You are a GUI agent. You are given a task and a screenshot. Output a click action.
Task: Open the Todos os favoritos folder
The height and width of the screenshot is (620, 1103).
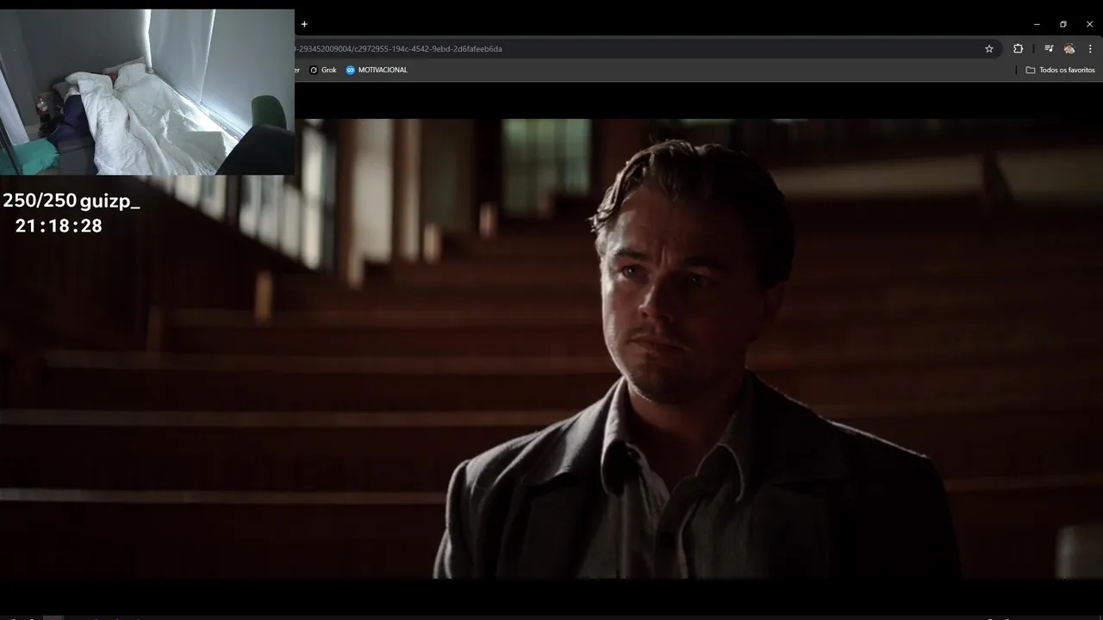pyautogui.click(x=1061, y=70)
